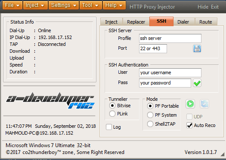Open the Tool dropdown menu
226x160 pixels.
[x=90, y=5]
